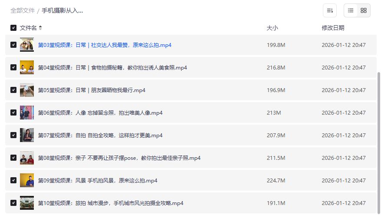
Task: Switch to grid thumbnail view mode
Action: click(364, 10)
